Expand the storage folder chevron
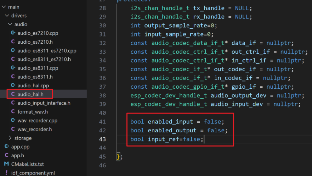The image size is (312, 176). [x=10, y=138]
